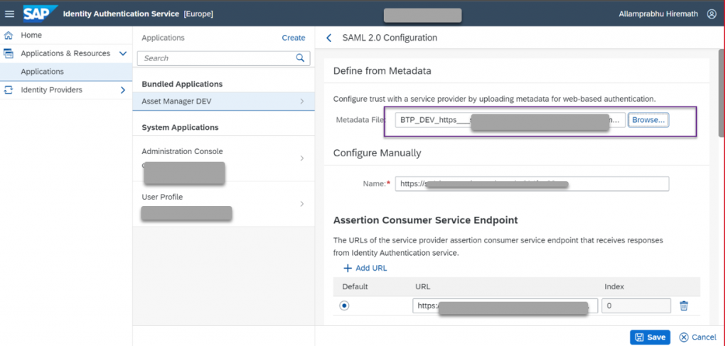The image size is (728, 346).
Task: Open Asset Manager DEV chevron
Action: tap(301, 101)
